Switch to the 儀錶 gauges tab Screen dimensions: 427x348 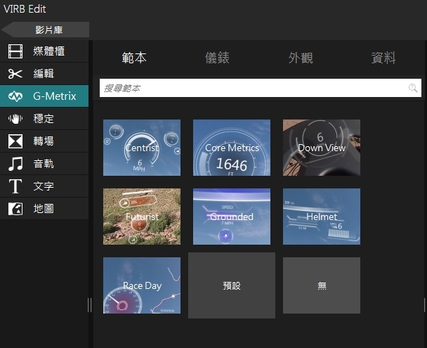pos(217,58)
